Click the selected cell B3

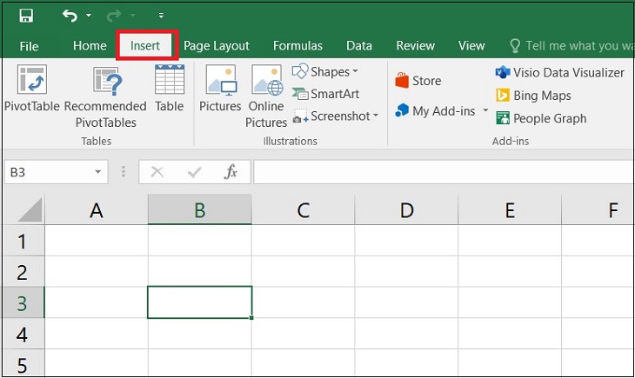click(200, 302)
